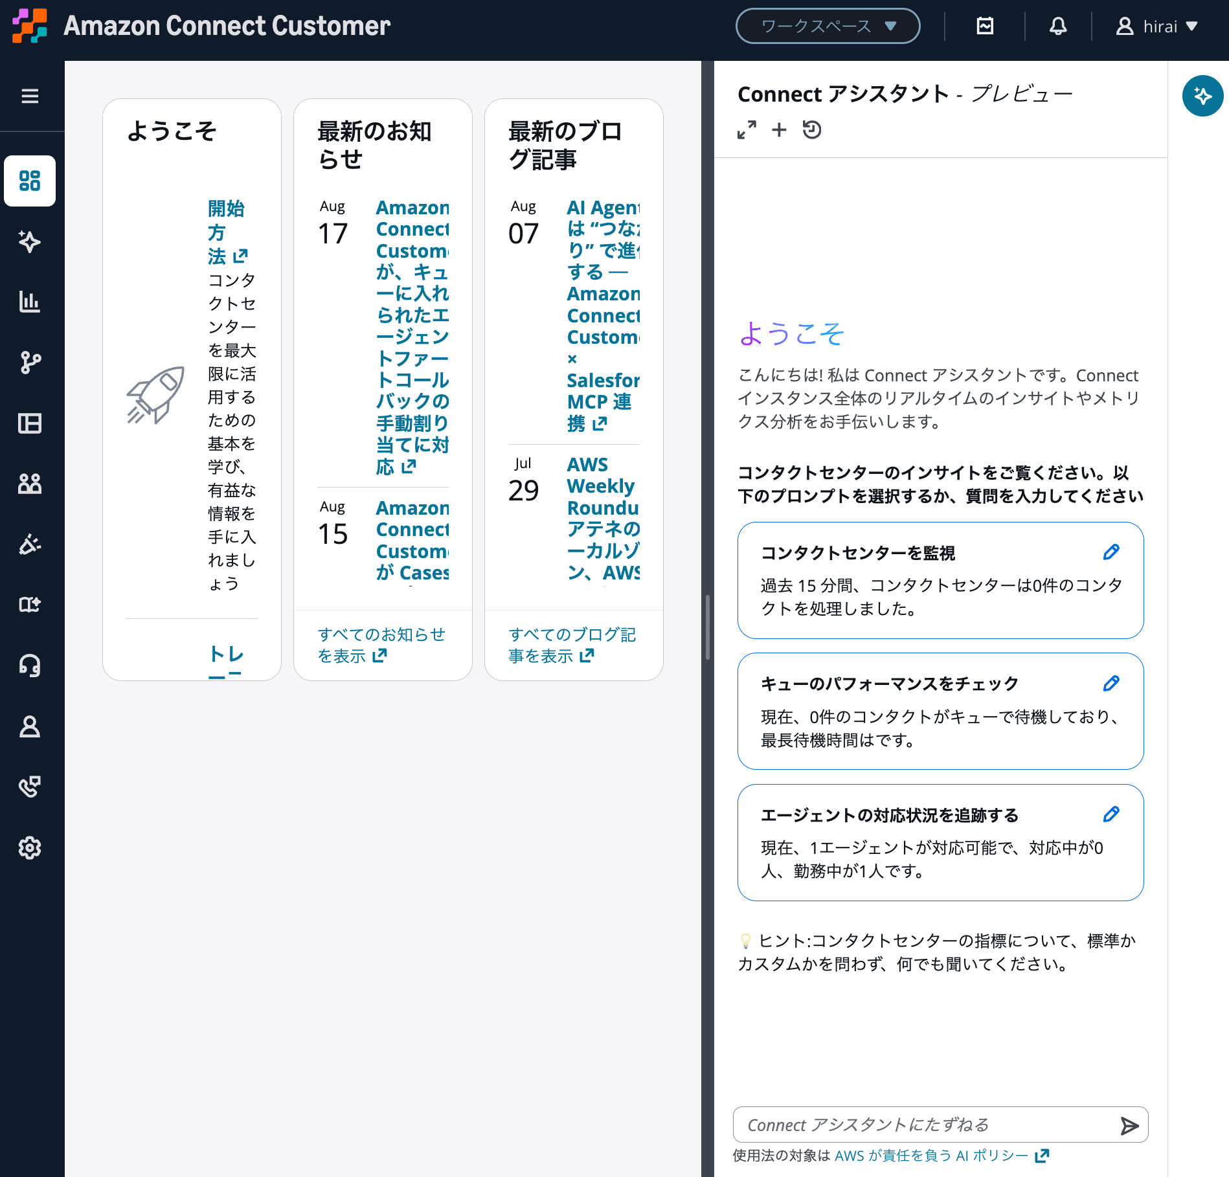The image size is (1229, 1177).
Task: Open the headset sidebar icon
Action: click(30, 666)
